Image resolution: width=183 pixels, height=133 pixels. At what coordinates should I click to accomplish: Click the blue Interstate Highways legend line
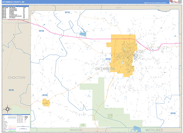coord(12,130)
